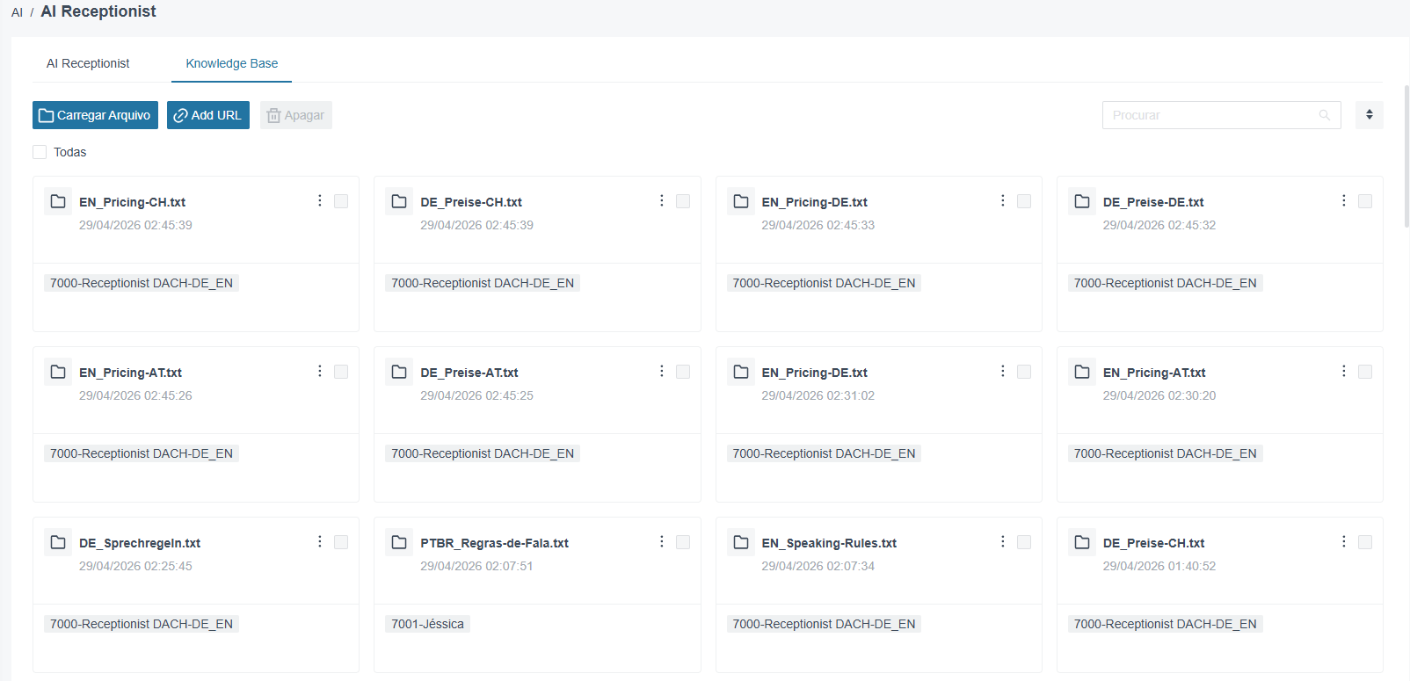Open three-dot menu of EN_Pricing-AT.txt dated 02:45:26

(320, 371)
